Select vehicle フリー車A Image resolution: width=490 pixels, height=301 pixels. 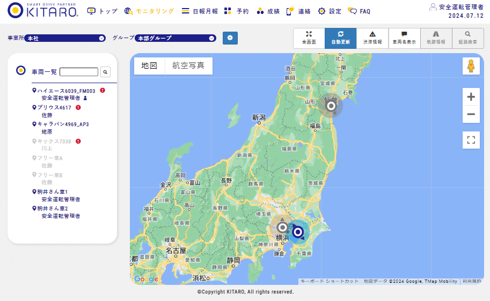[50, 158]
